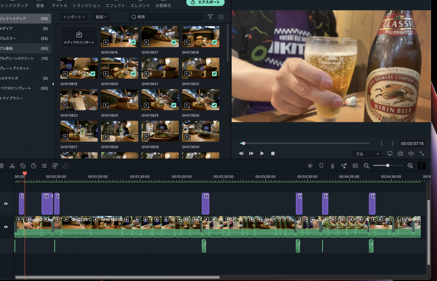Click the checkmark on clip GH013826
437x281 pixels.
pyautogui.click(x=214, y=105)
